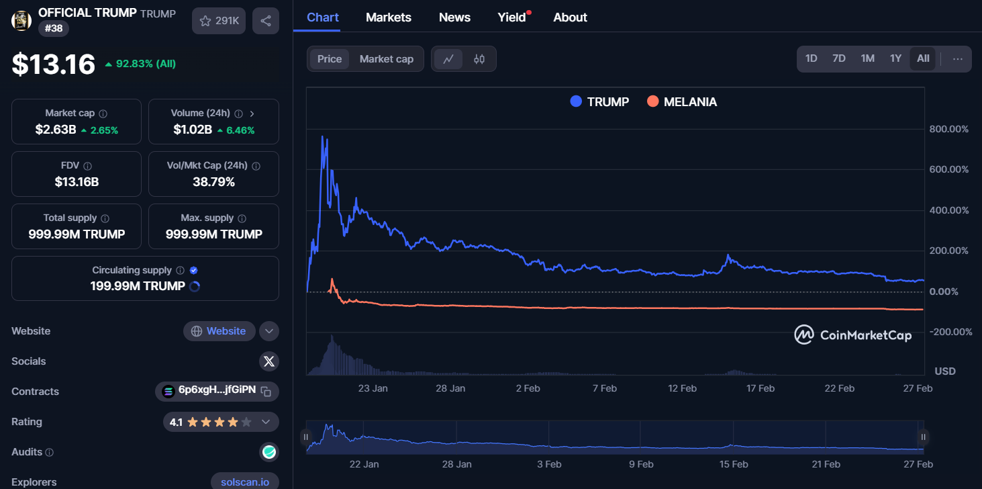Toggle the Market cap chart mode

(x=387, y=59)
